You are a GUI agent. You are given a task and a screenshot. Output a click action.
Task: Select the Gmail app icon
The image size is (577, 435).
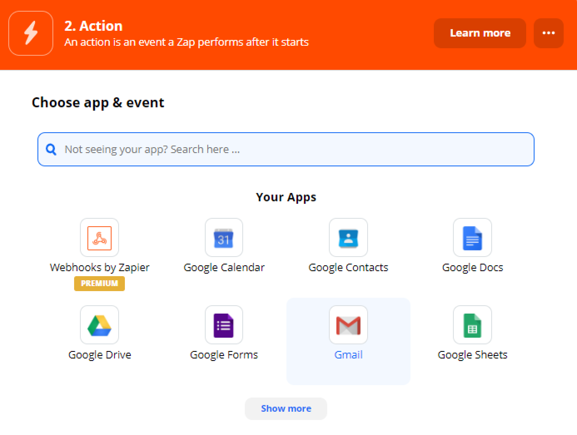pyautogui.click(x=348, y=325)
